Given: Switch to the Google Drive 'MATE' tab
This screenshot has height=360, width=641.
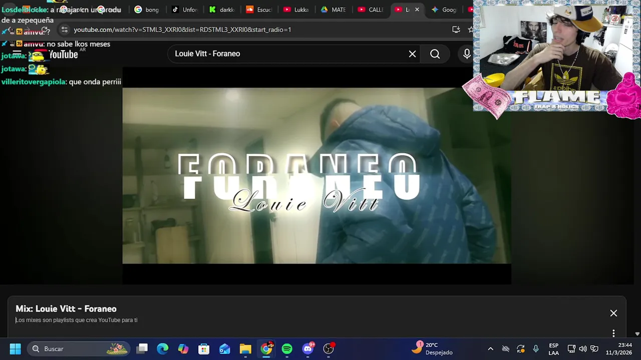Looking at the screenshot, I should pos(334,9).
